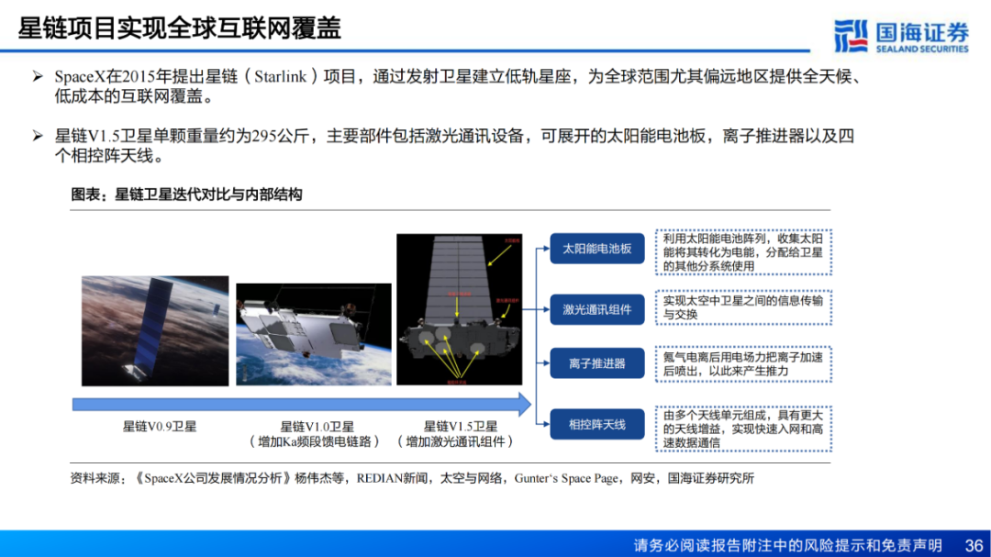Click the caption 星链V1.5卫星
Image resolution: width=991 pixels, height=557 pixels.
tap(460, 427)
